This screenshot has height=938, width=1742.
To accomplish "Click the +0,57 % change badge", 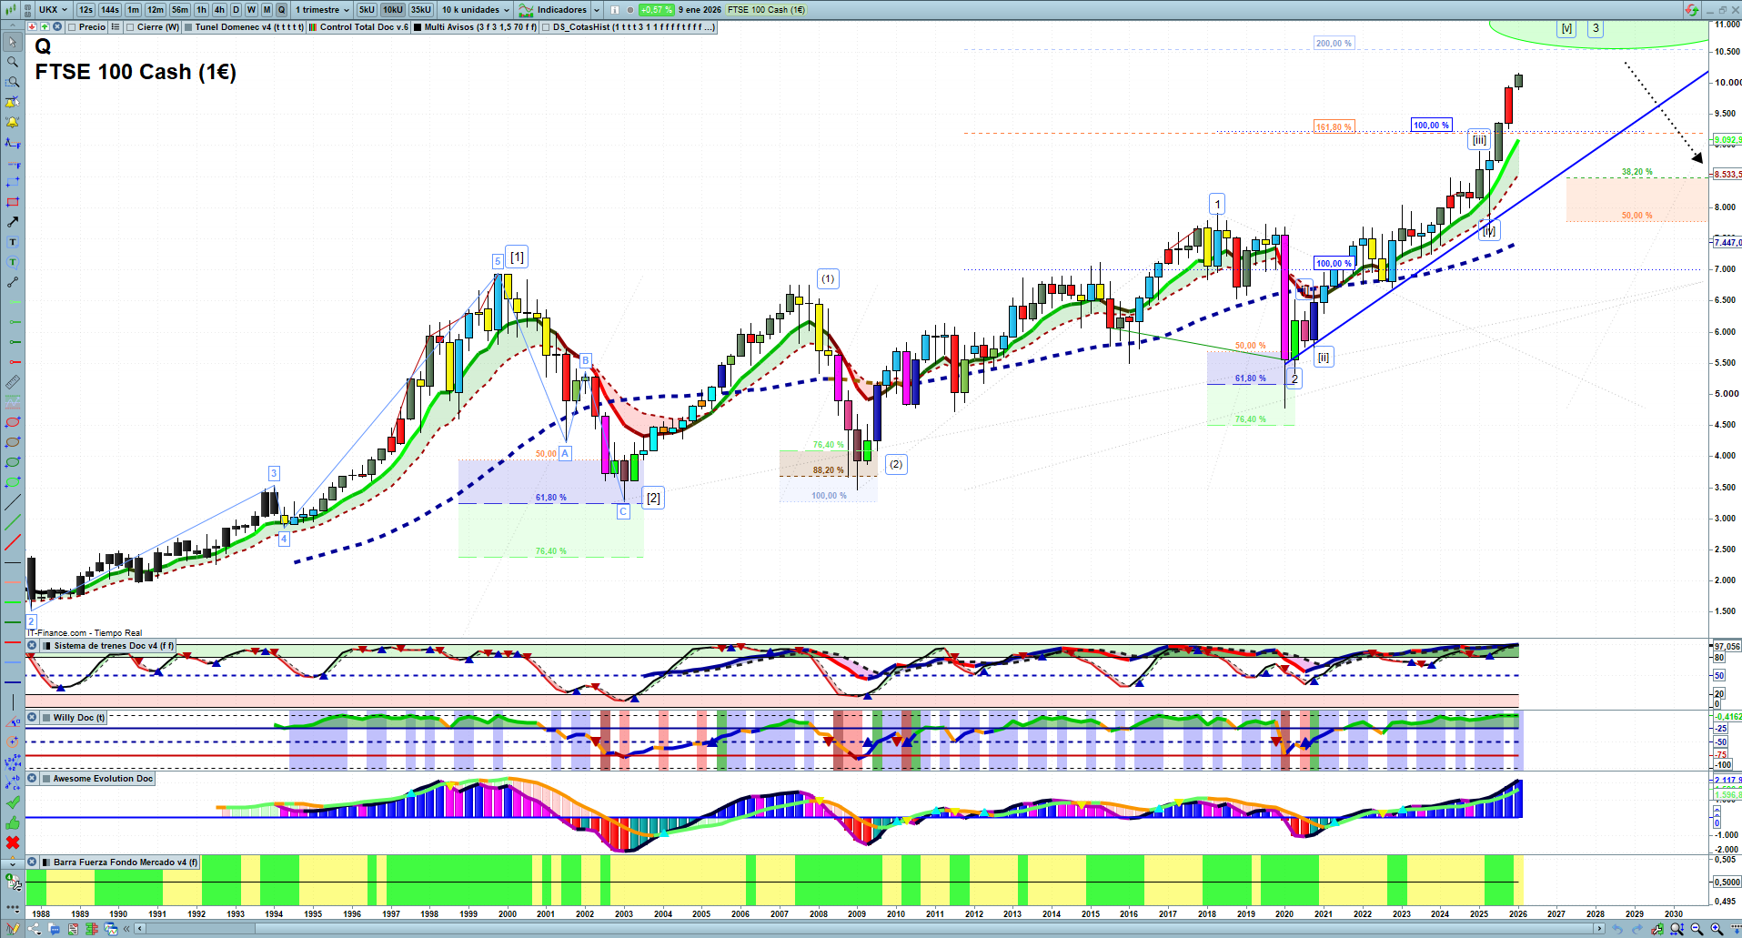I will [656, 10].
